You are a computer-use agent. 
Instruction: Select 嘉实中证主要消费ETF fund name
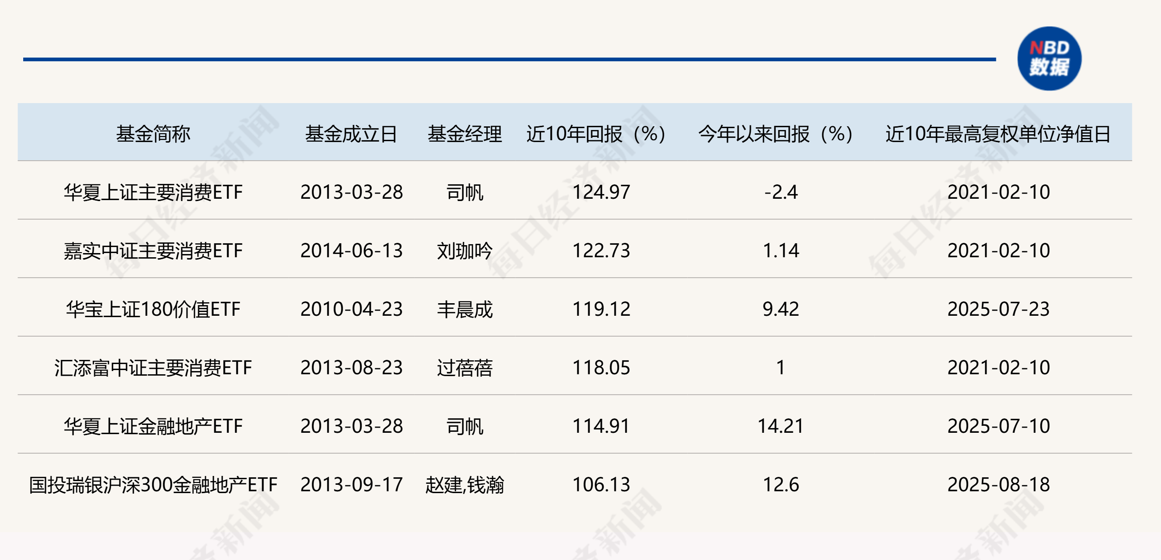(153, 251)
